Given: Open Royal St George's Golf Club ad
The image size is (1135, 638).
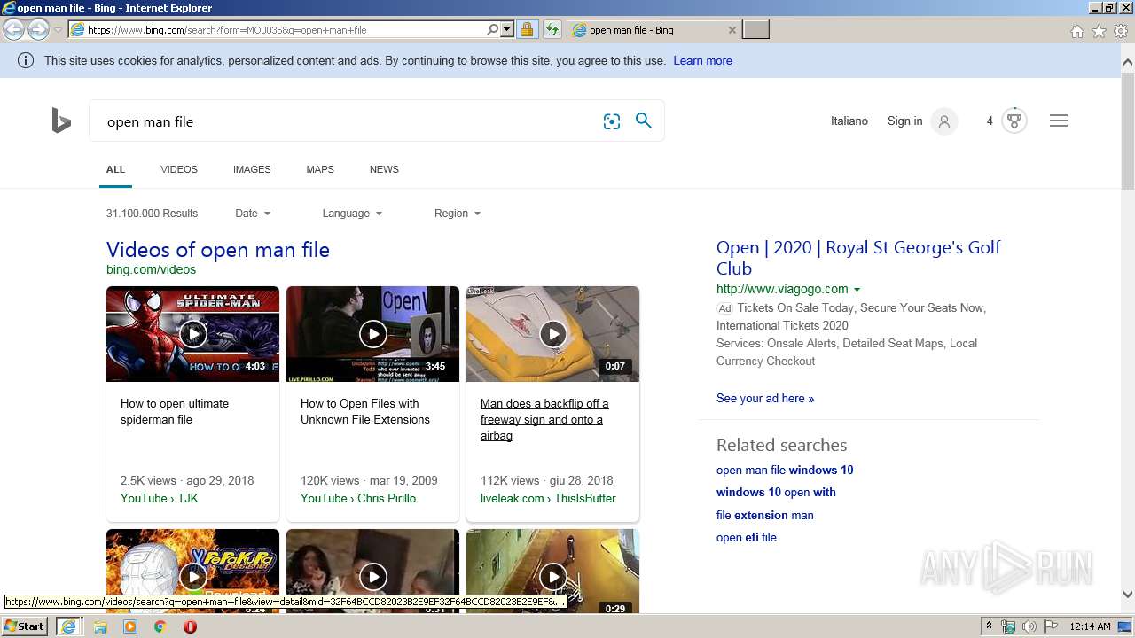Looking at the screenshot, I should point(858,258).
